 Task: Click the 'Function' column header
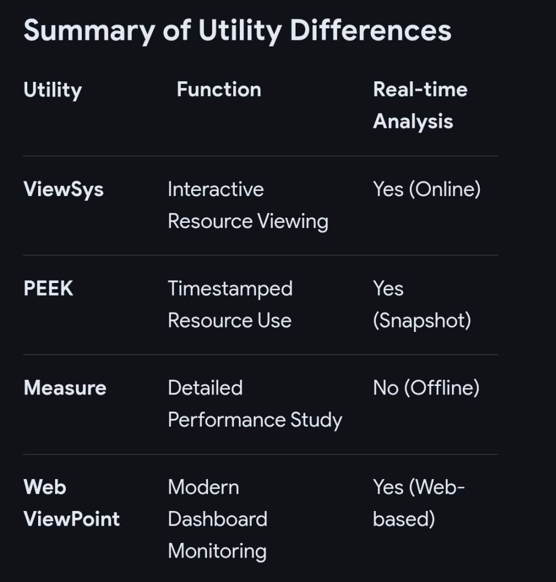[219, 90]
